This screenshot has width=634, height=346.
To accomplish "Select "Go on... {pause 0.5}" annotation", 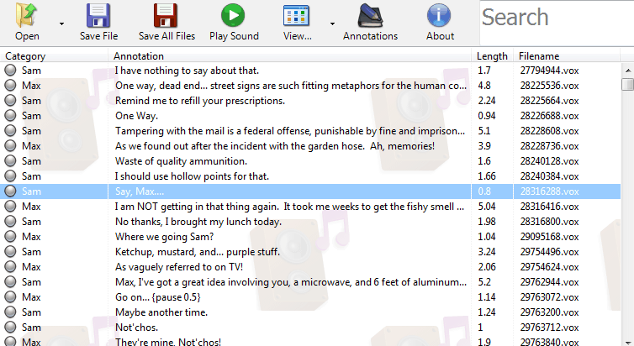I will (158, 297).
